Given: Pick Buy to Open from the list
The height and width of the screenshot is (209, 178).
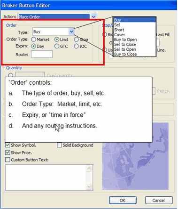Looking at the screenshot, I should point(134,40).
